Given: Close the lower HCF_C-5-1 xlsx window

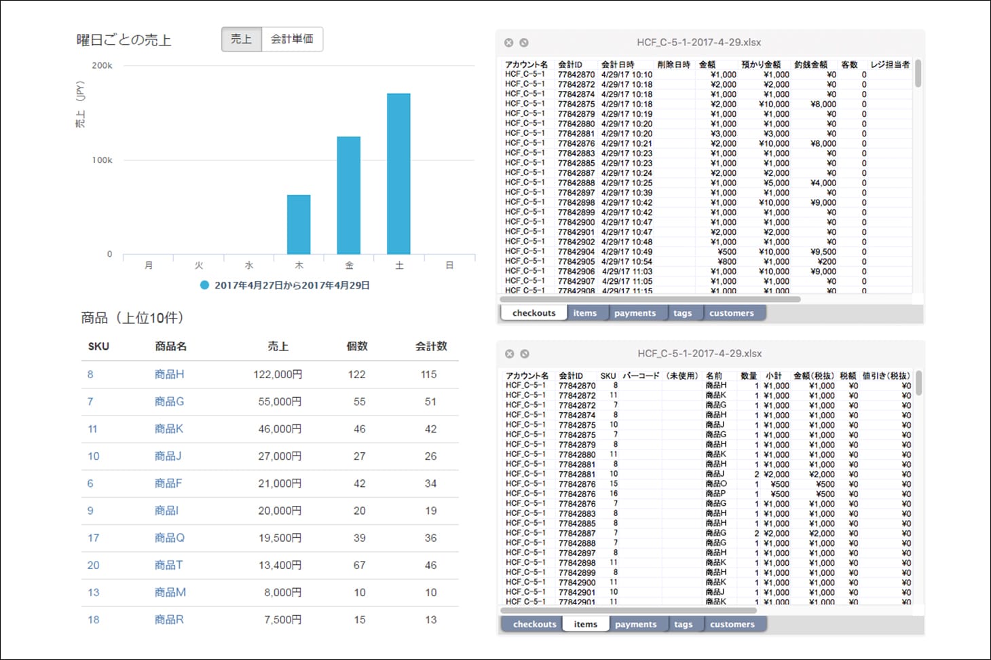Looking at the screenshot, I should coord(510,354).
